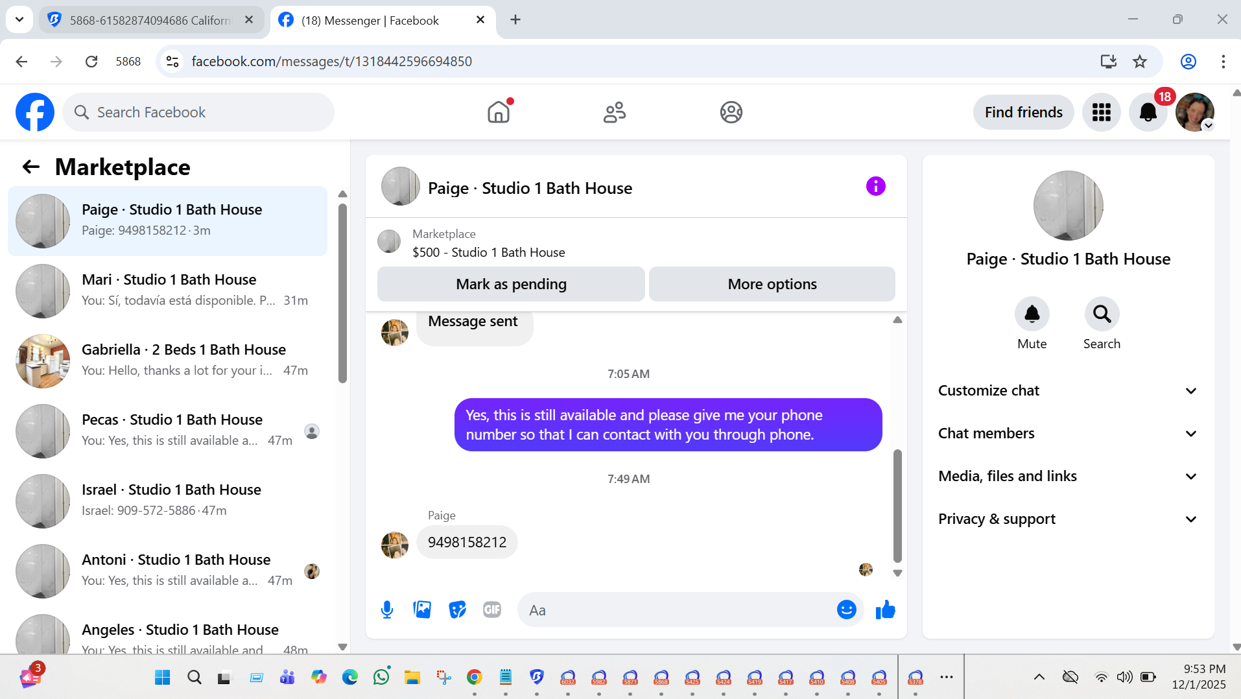Click the Find friends button
Screen dimensions: 1241x699
(x=1023, y=112)
